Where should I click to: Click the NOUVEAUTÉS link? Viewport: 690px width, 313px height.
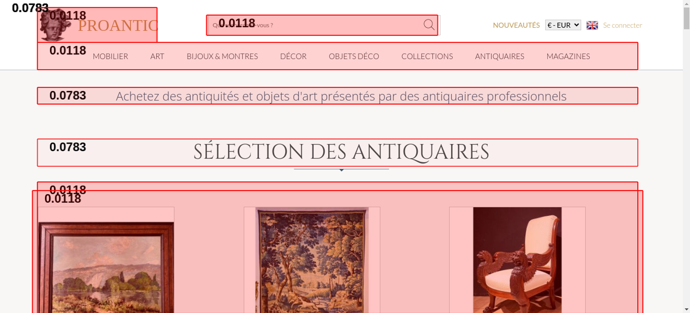point(516,25)
